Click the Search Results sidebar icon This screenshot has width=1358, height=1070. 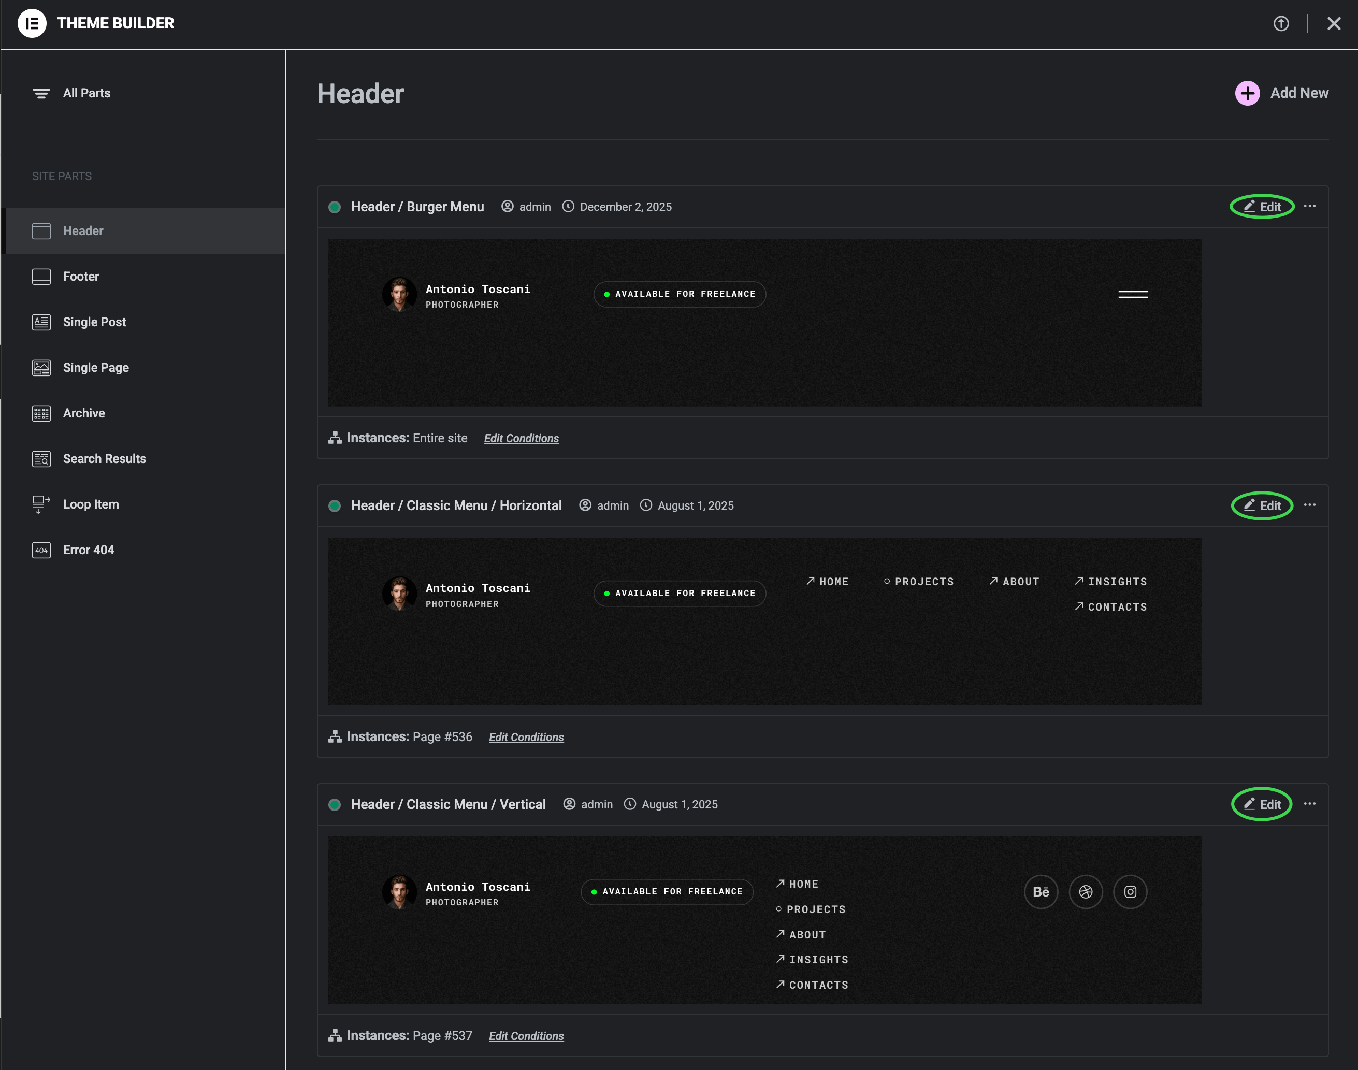tap(41, 459)
